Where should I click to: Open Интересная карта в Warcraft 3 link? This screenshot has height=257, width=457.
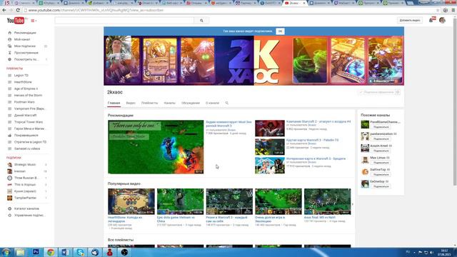[316, 158]
